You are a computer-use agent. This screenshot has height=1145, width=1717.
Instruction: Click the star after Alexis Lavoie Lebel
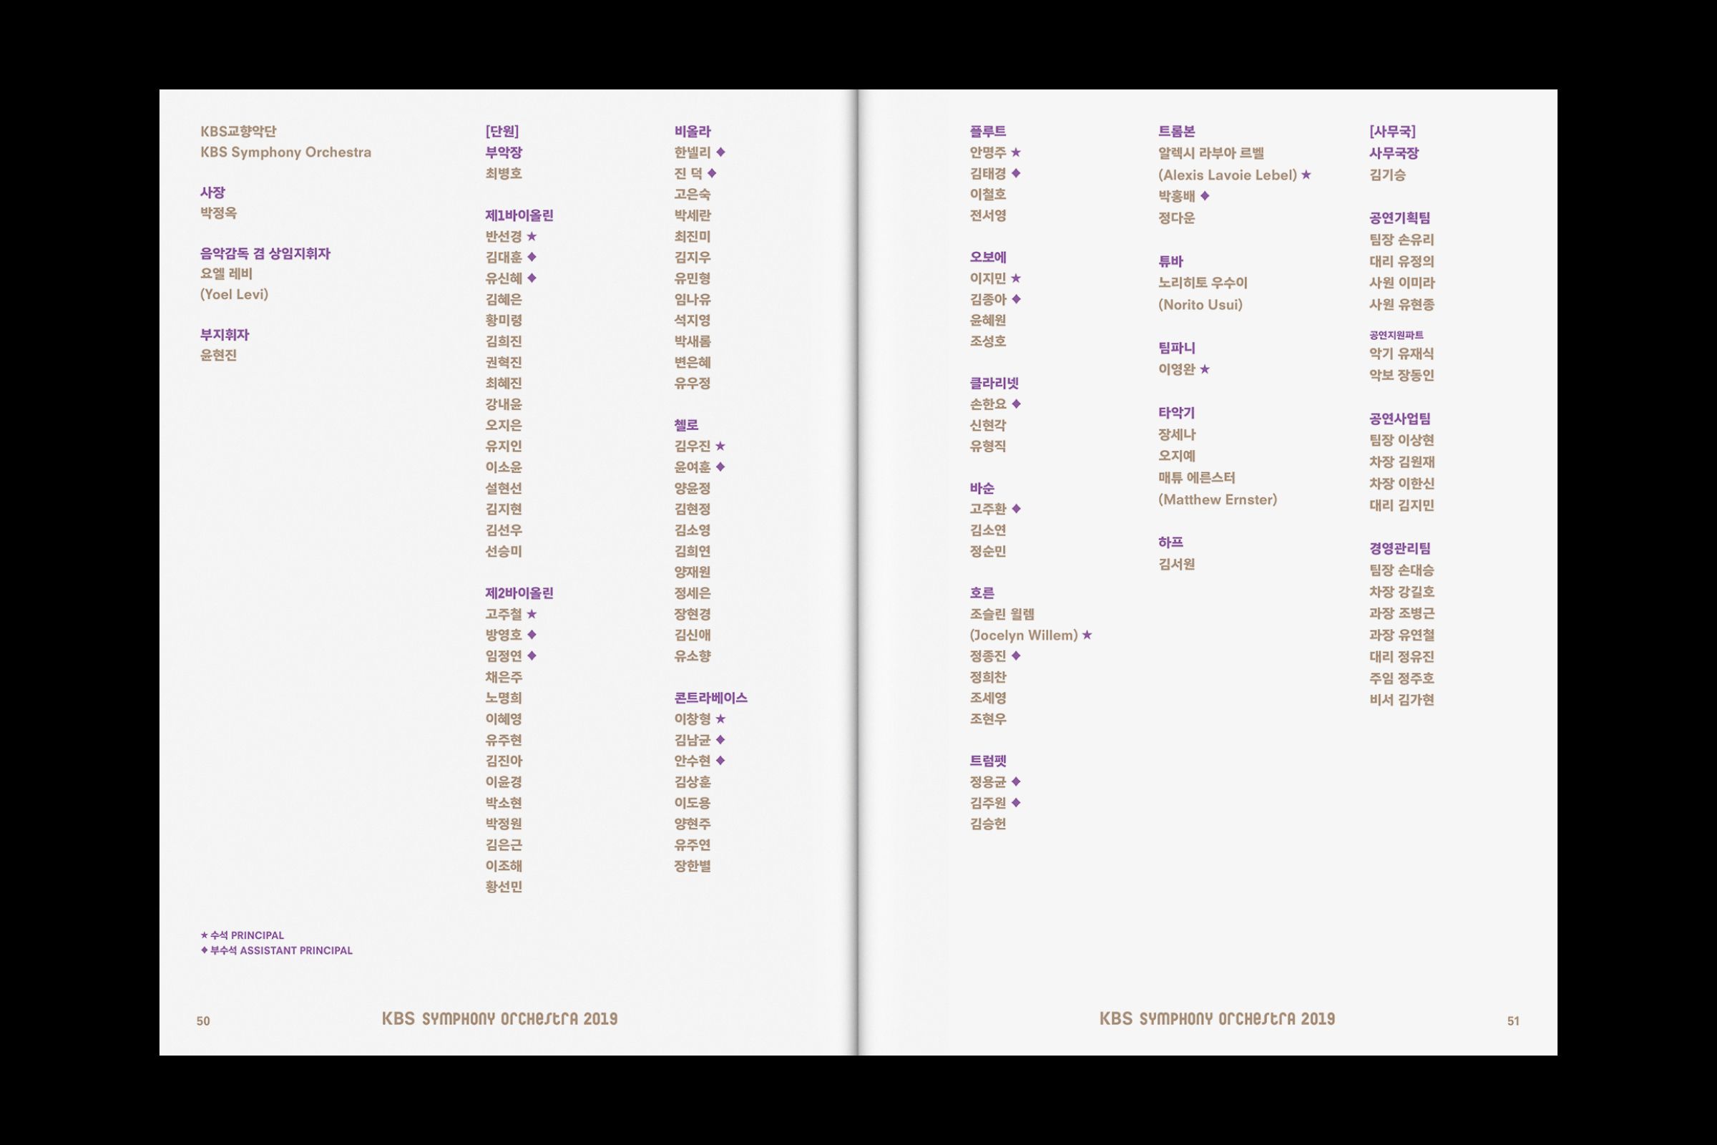[x=1306, y=175]
